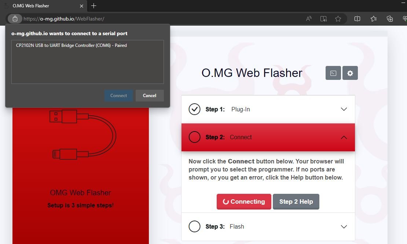Open Immersive Reader icon in address bar
Image resolution: width=407 pixels, height=244 pixels.
click(x=323, y=19)
